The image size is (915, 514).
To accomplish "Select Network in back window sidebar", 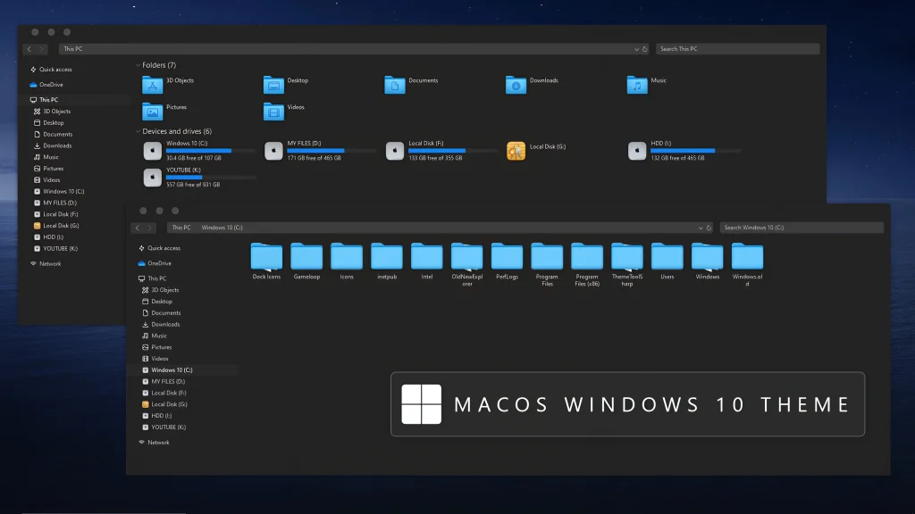I will tap(46, 263).
